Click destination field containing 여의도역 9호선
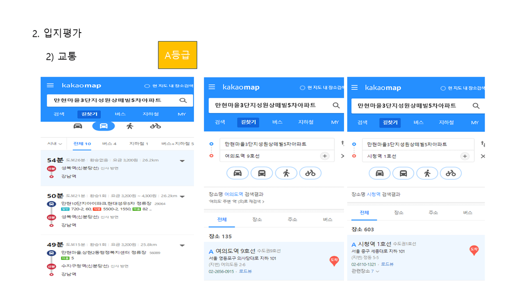Viewport: 515px width, 290px height. pyautogui.click(x=277, y=156)
